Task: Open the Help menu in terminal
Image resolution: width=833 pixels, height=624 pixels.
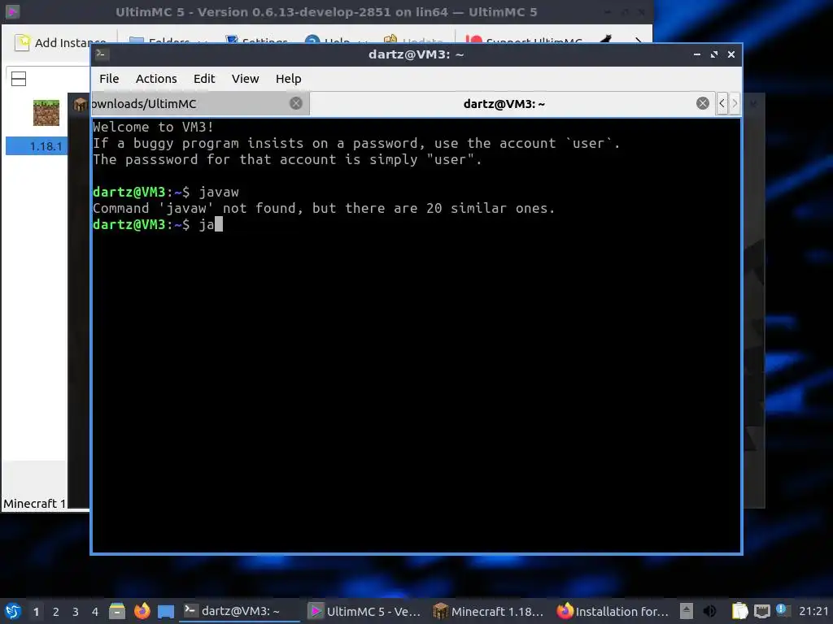Action: point(289,79)
